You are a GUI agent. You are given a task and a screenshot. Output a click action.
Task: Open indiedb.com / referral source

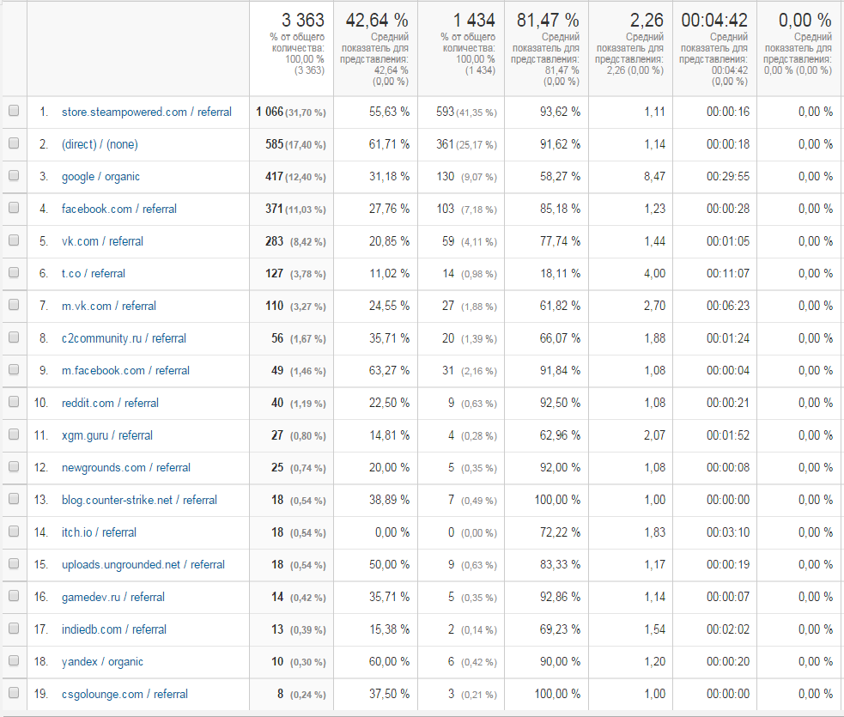(x=113, y=629)
